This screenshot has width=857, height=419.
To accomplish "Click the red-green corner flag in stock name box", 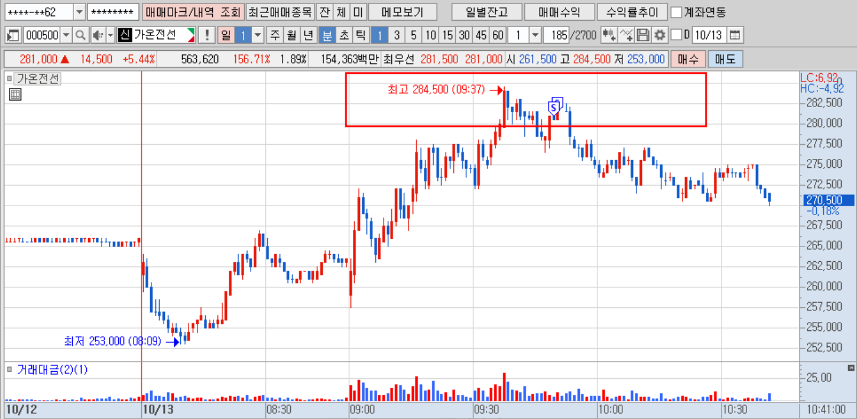I will click(190, 35).
